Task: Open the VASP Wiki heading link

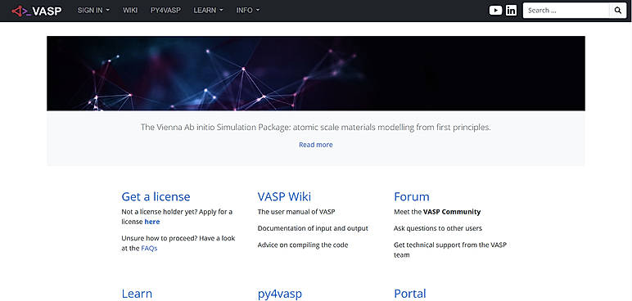Action: click(x=284, y=196)
